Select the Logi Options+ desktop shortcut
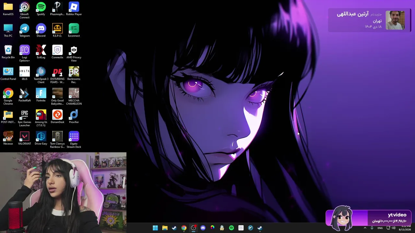 (x=24, y=54)
